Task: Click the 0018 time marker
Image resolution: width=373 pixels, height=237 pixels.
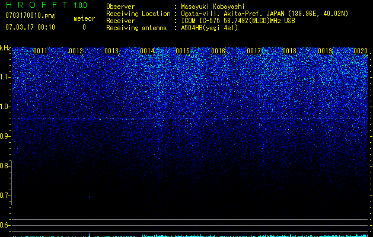Action: (x=290, y=51)
